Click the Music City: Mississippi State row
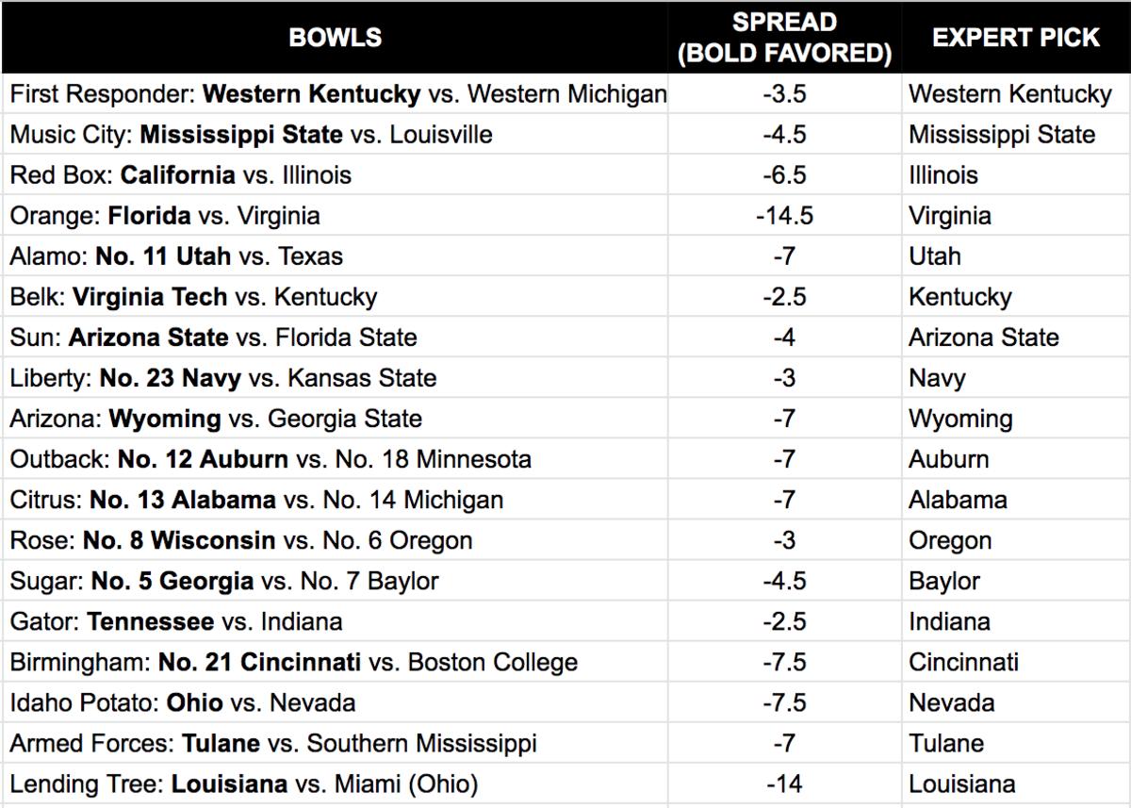The width and height of the screenshot is (1131, 808). pos(251,135)
